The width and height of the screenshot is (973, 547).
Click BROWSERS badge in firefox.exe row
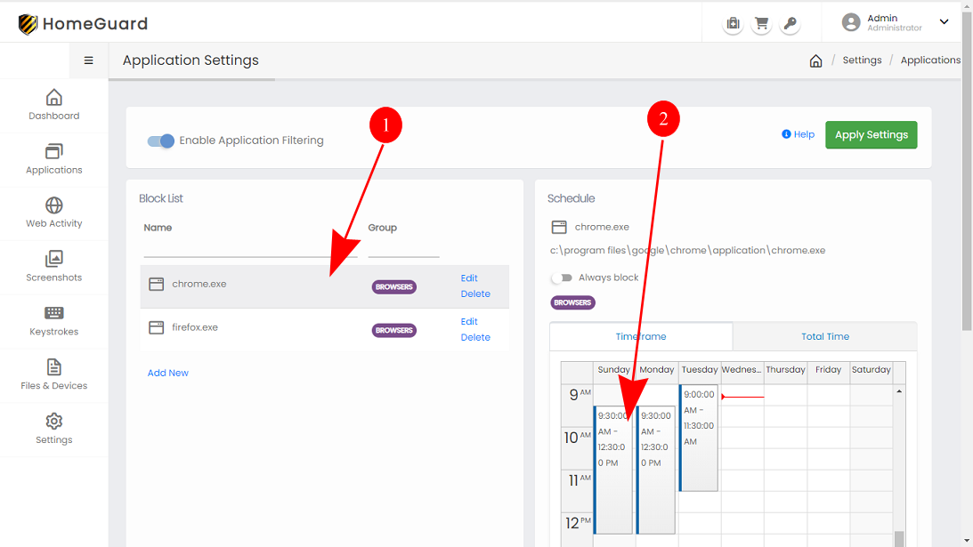(x=394, y=331)
